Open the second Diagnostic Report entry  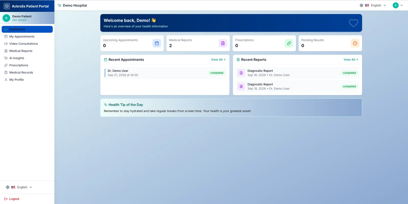coord(297,86)
